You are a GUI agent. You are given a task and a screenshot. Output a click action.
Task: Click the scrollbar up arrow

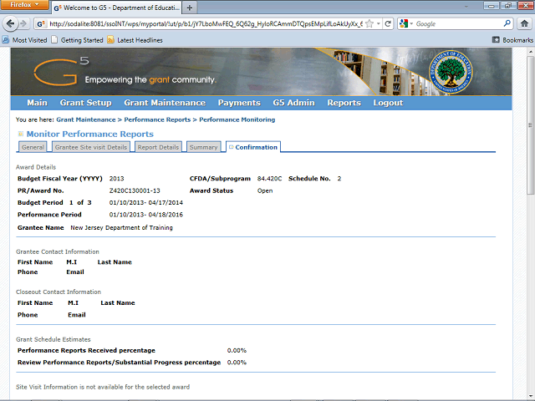pos(530,52)
